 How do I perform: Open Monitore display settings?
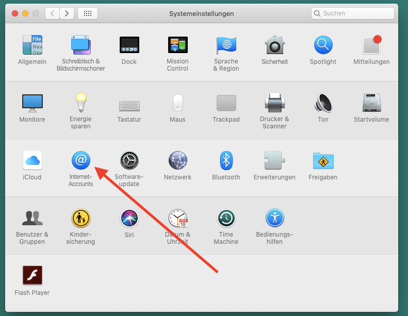point(32,103)
